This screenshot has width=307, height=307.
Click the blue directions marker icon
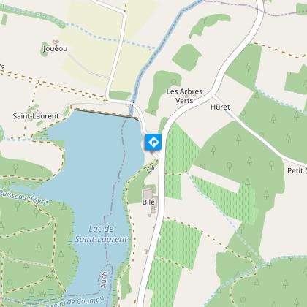(x=153, y=142)
